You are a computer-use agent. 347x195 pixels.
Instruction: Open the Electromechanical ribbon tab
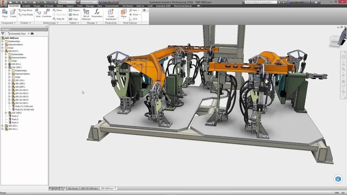coord(182,6)
